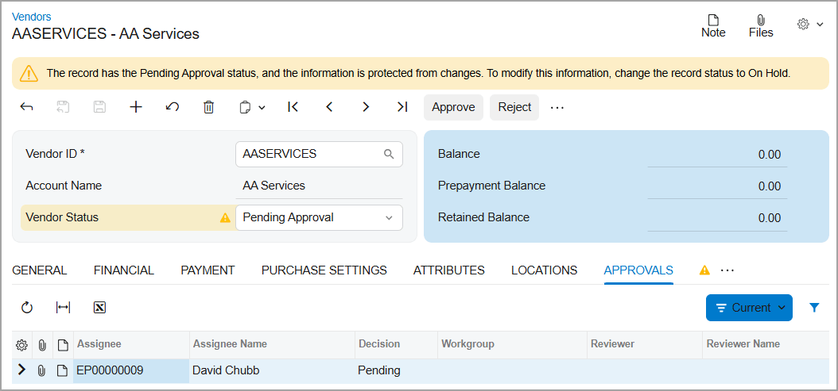Click the Workgroup column header

[x=512, y=344]
